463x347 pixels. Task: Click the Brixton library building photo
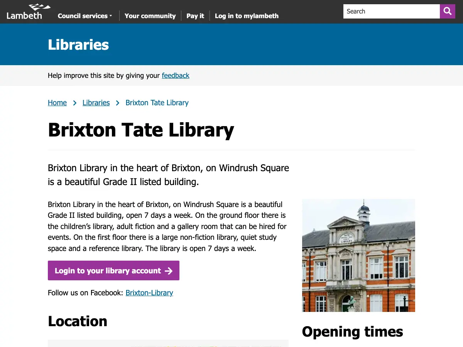358,255
